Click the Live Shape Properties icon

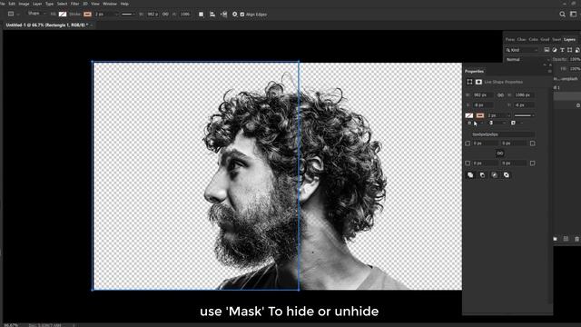(x=469, y=82)
